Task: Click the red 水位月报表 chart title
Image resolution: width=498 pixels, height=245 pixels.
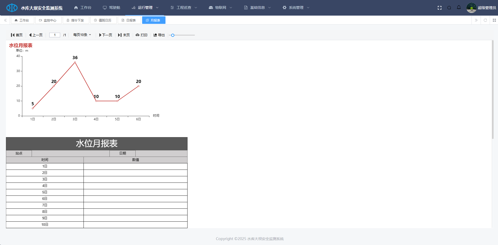Action: pos(21,45)
